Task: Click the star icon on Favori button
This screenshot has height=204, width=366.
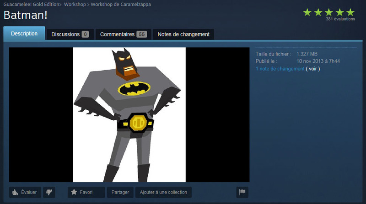Action: (x=74, y=192)
